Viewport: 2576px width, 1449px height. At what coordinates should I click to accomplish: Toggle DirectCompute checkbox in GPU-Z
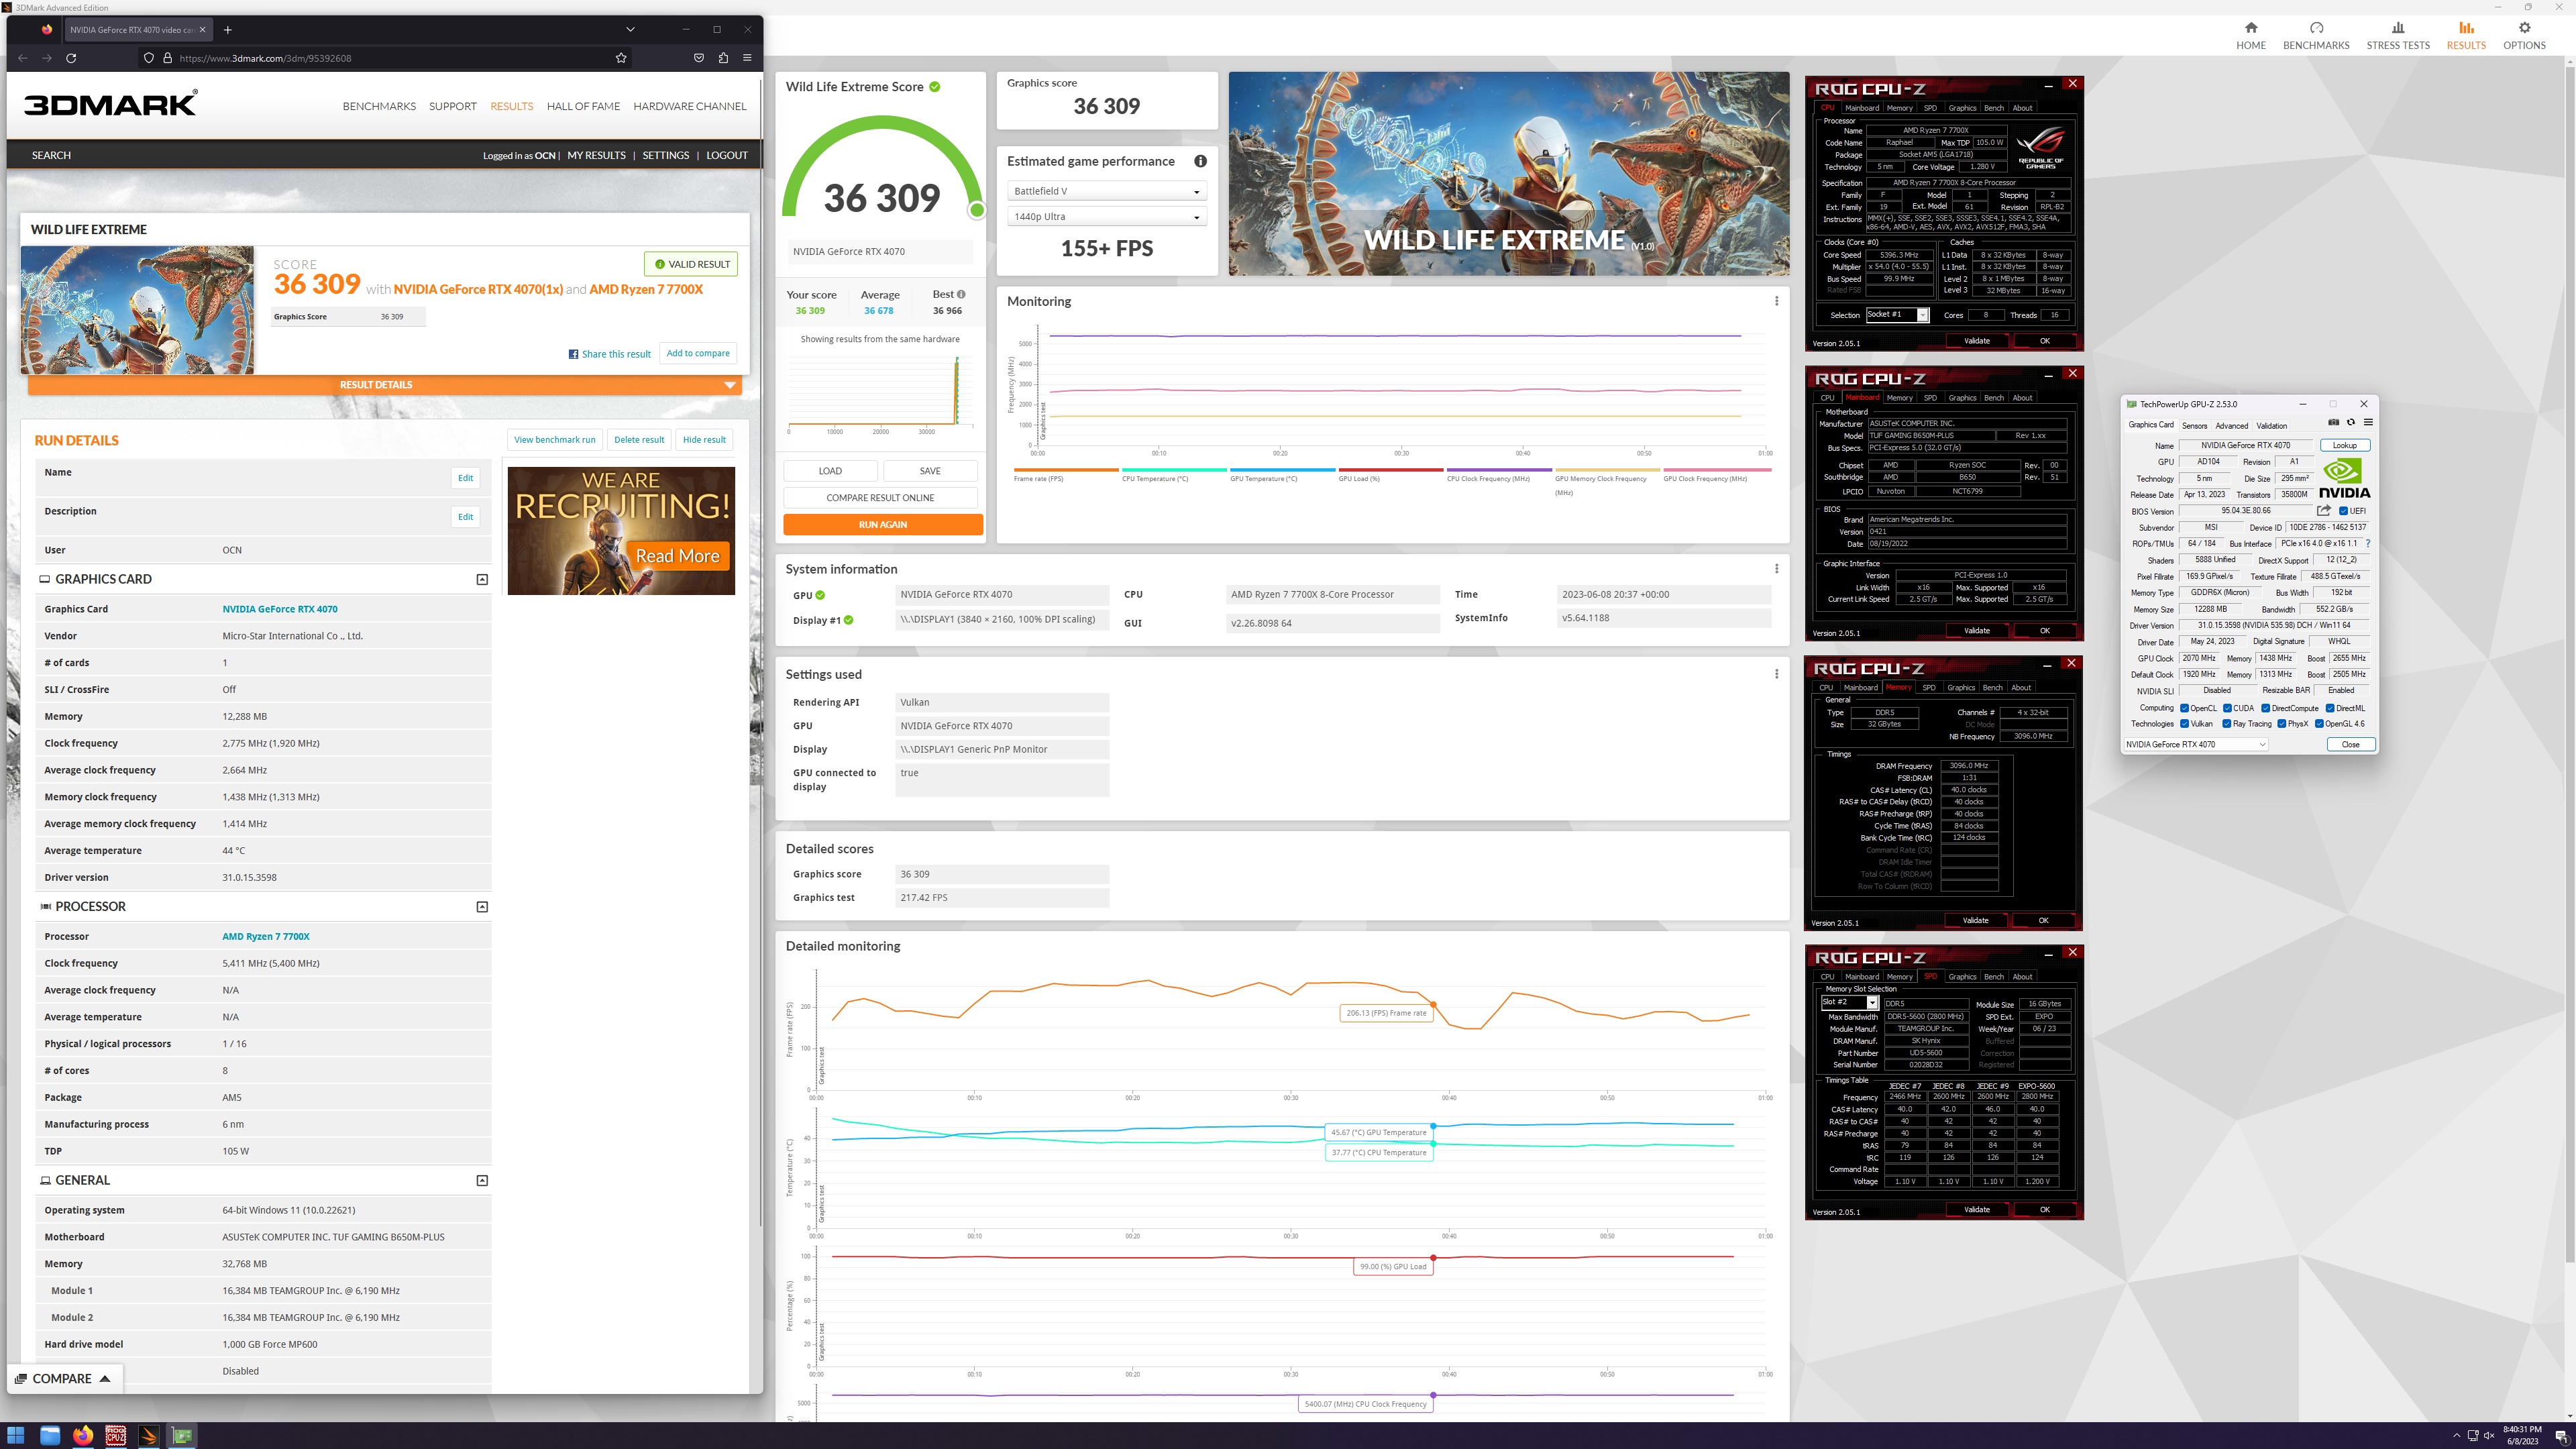[x=2265, y=708]
